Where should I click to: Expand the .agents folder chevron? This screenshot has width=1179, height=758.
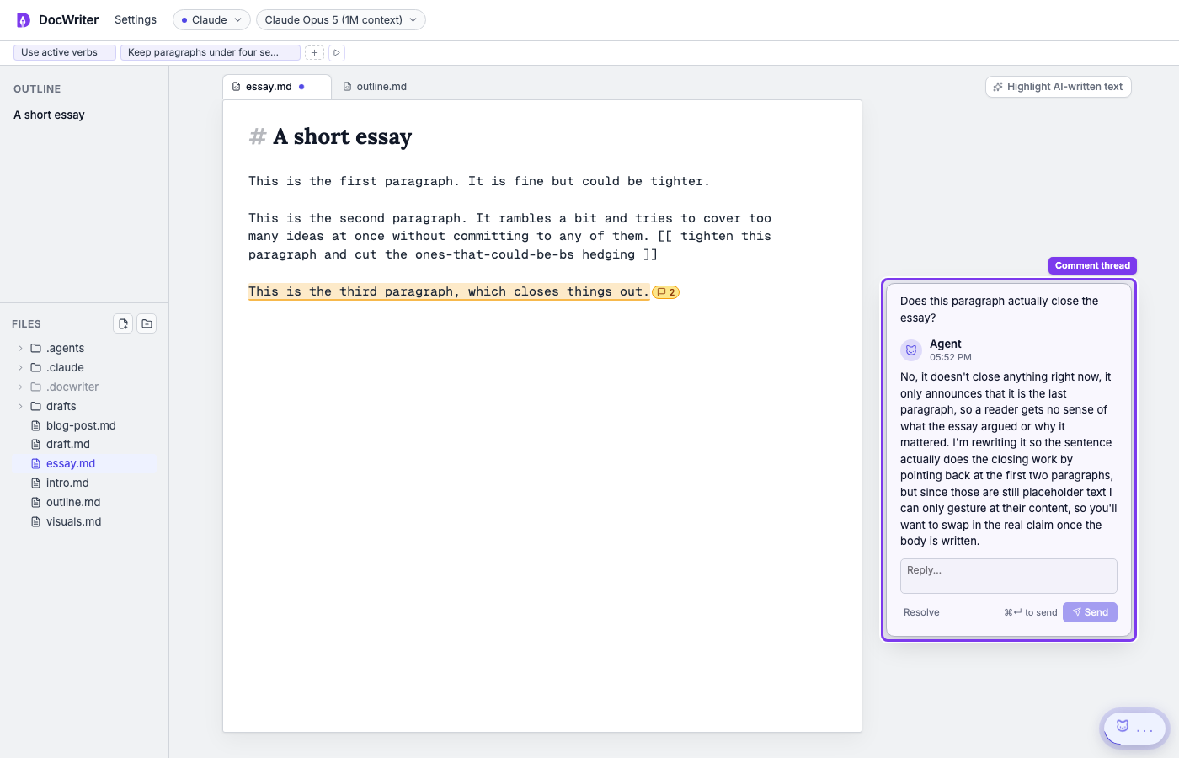20,348
